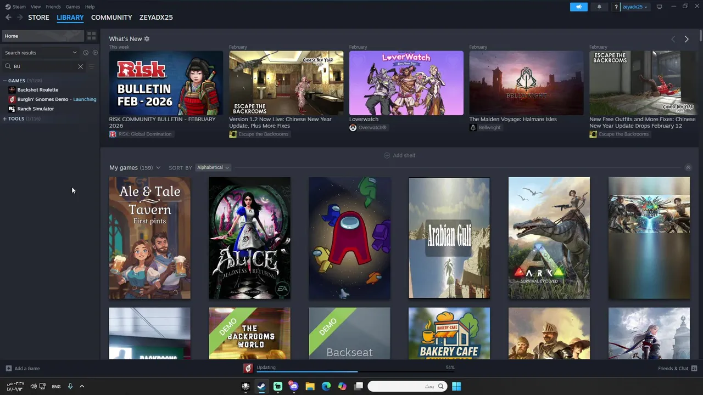Click the recent activity clock filter icon

pyautogui.click(x=86, y=53)
